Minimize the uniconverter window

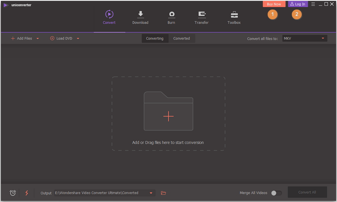(320, 4)
